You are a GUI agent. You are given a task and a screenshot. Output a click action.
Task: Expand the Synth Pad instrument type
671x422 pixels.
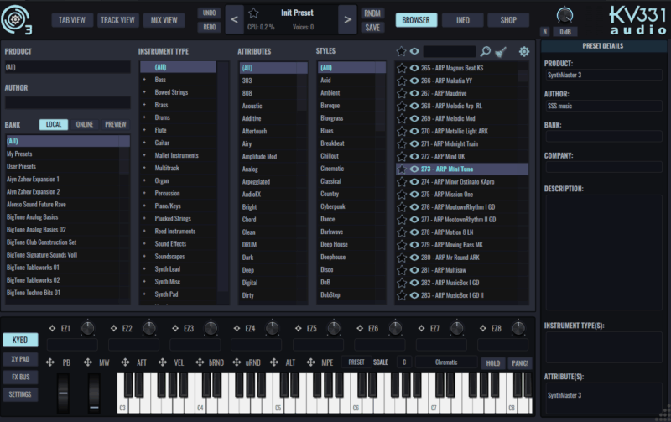coord(144,294)
